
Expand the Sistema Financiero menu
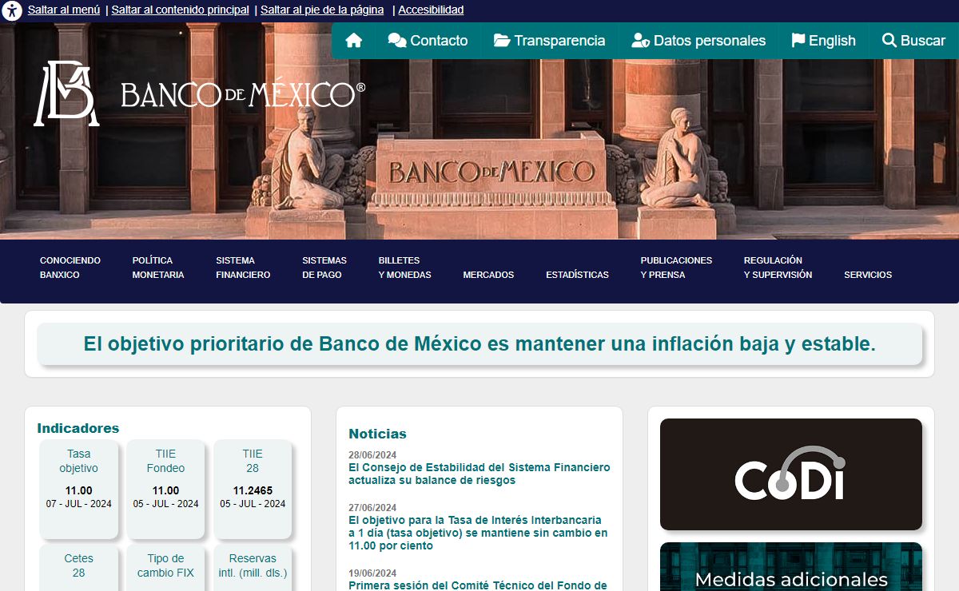(243, 268)
